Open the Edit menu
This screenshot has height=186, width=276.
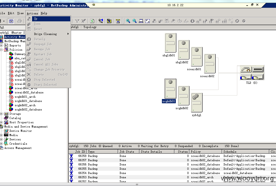[x=11, y=13]
